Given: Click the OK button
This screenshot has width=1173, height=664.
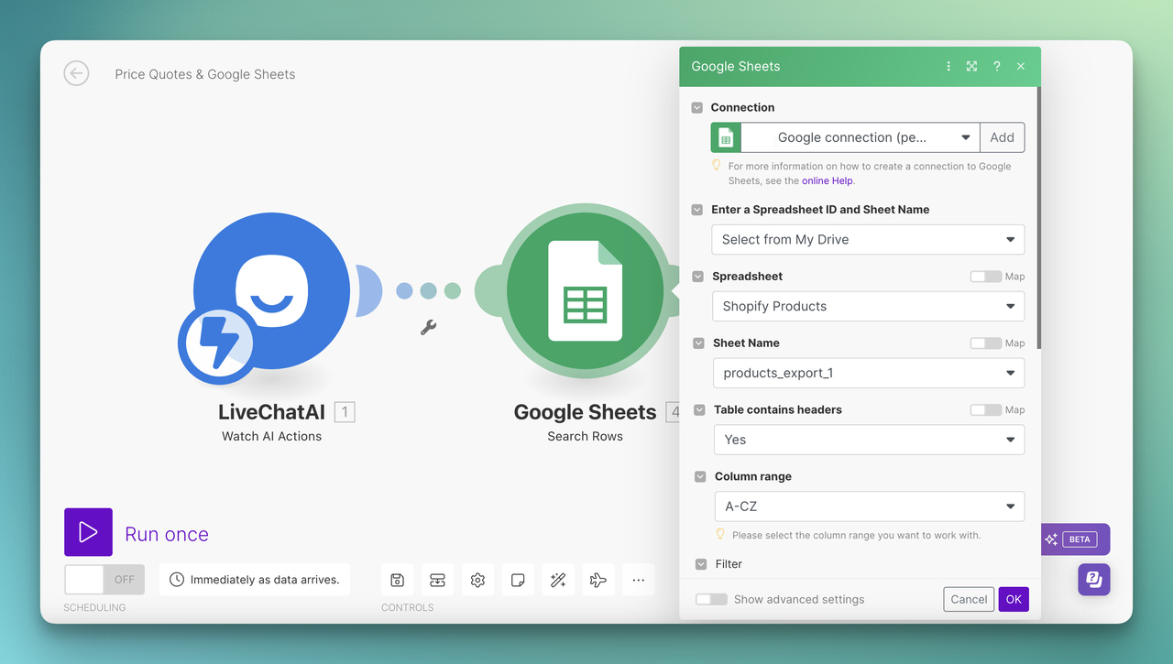Looking at the screenshot, I should 1014,599.
